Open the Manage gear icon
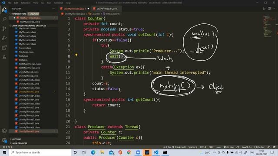278x156 pixels. pos(4,140)
